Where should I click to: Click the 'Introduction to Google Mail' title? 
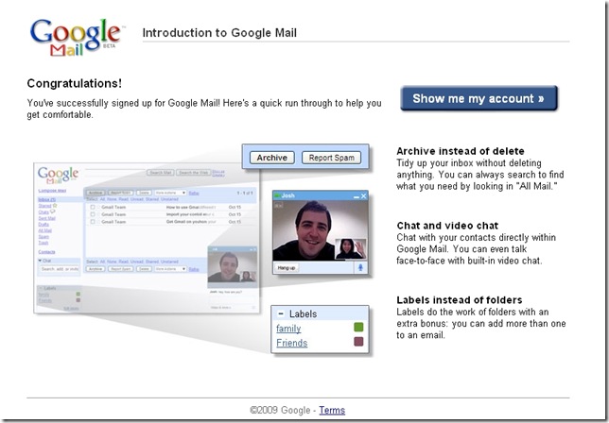pyautogui.click(x=219, y=32)
